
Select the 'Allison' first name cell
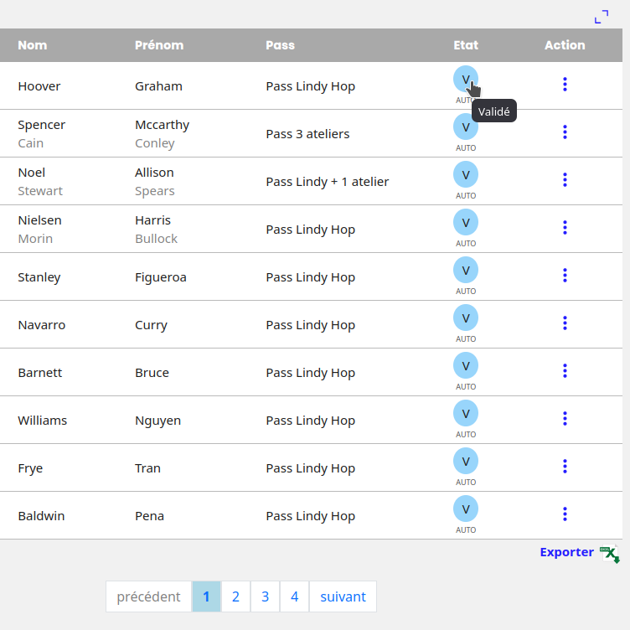(x=154, y=173)
